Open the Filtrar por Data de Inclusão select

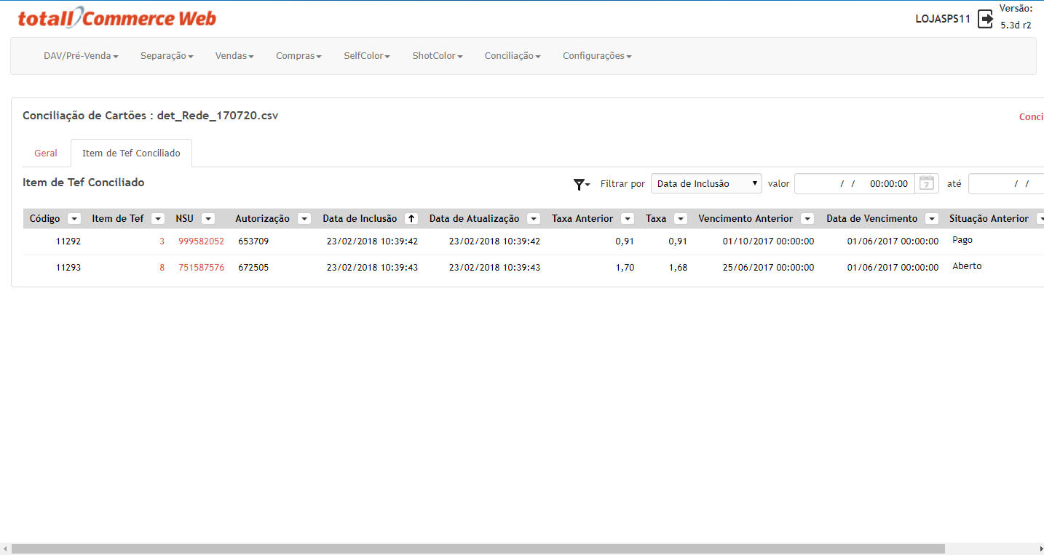[x=706, y=183]
